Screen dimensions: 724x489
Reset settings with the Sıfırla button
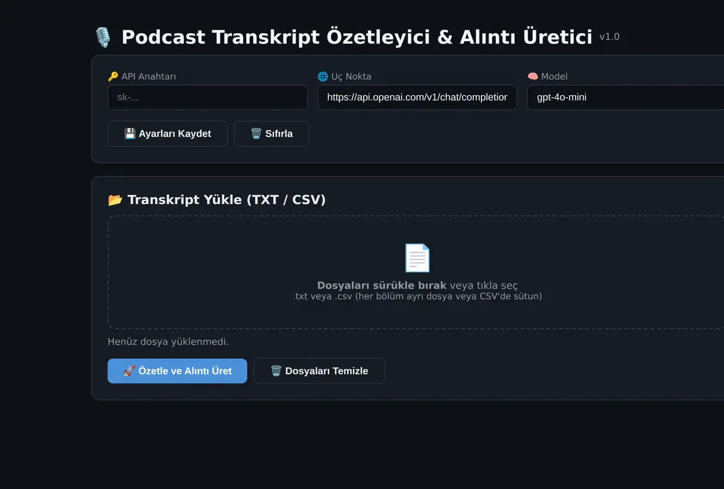pyautogui.click(x=271, y=134)
